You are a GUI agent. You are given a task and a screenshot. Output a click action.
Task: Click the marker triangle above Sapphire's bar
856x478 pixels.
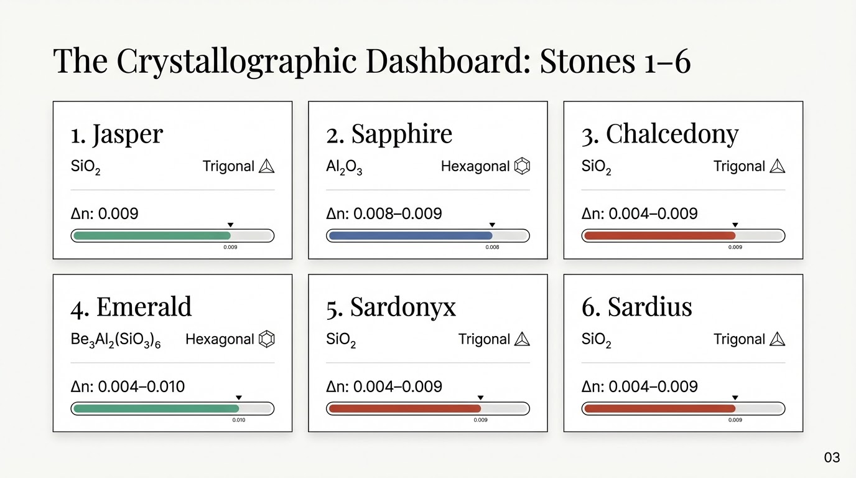[x=492, y=225]
